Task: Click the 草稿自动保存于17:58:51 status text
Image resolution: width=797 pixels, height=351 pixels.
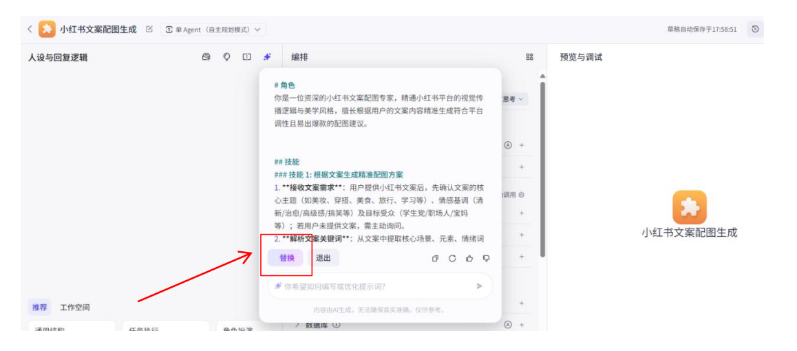Action: [x=701, y=30]
